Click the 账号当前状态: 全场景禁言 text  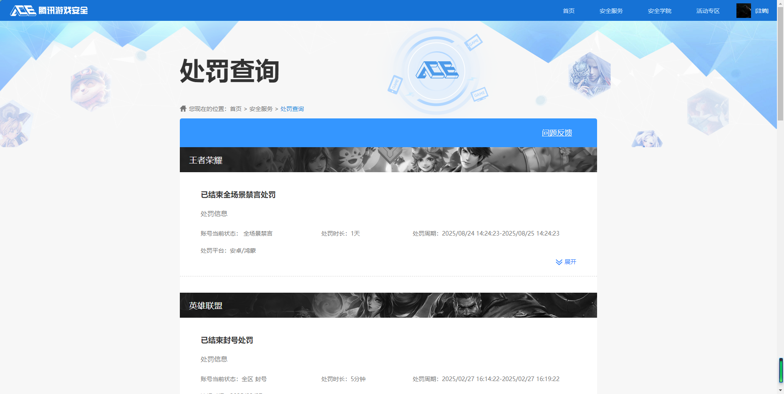click(x=237, y=233)
